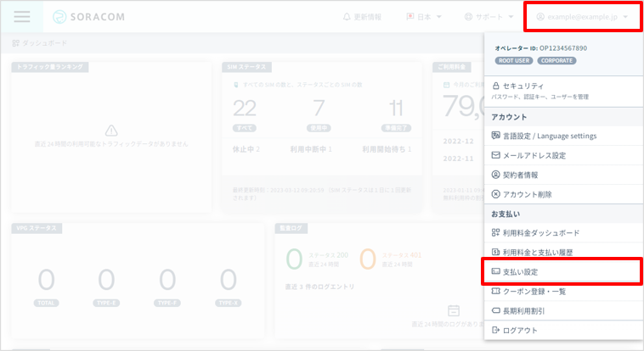This screenshot has height=351, width=644.
Task: Click the dashboard icon beside 利用料金ダッシュボード
Action: tap(495, 232)
